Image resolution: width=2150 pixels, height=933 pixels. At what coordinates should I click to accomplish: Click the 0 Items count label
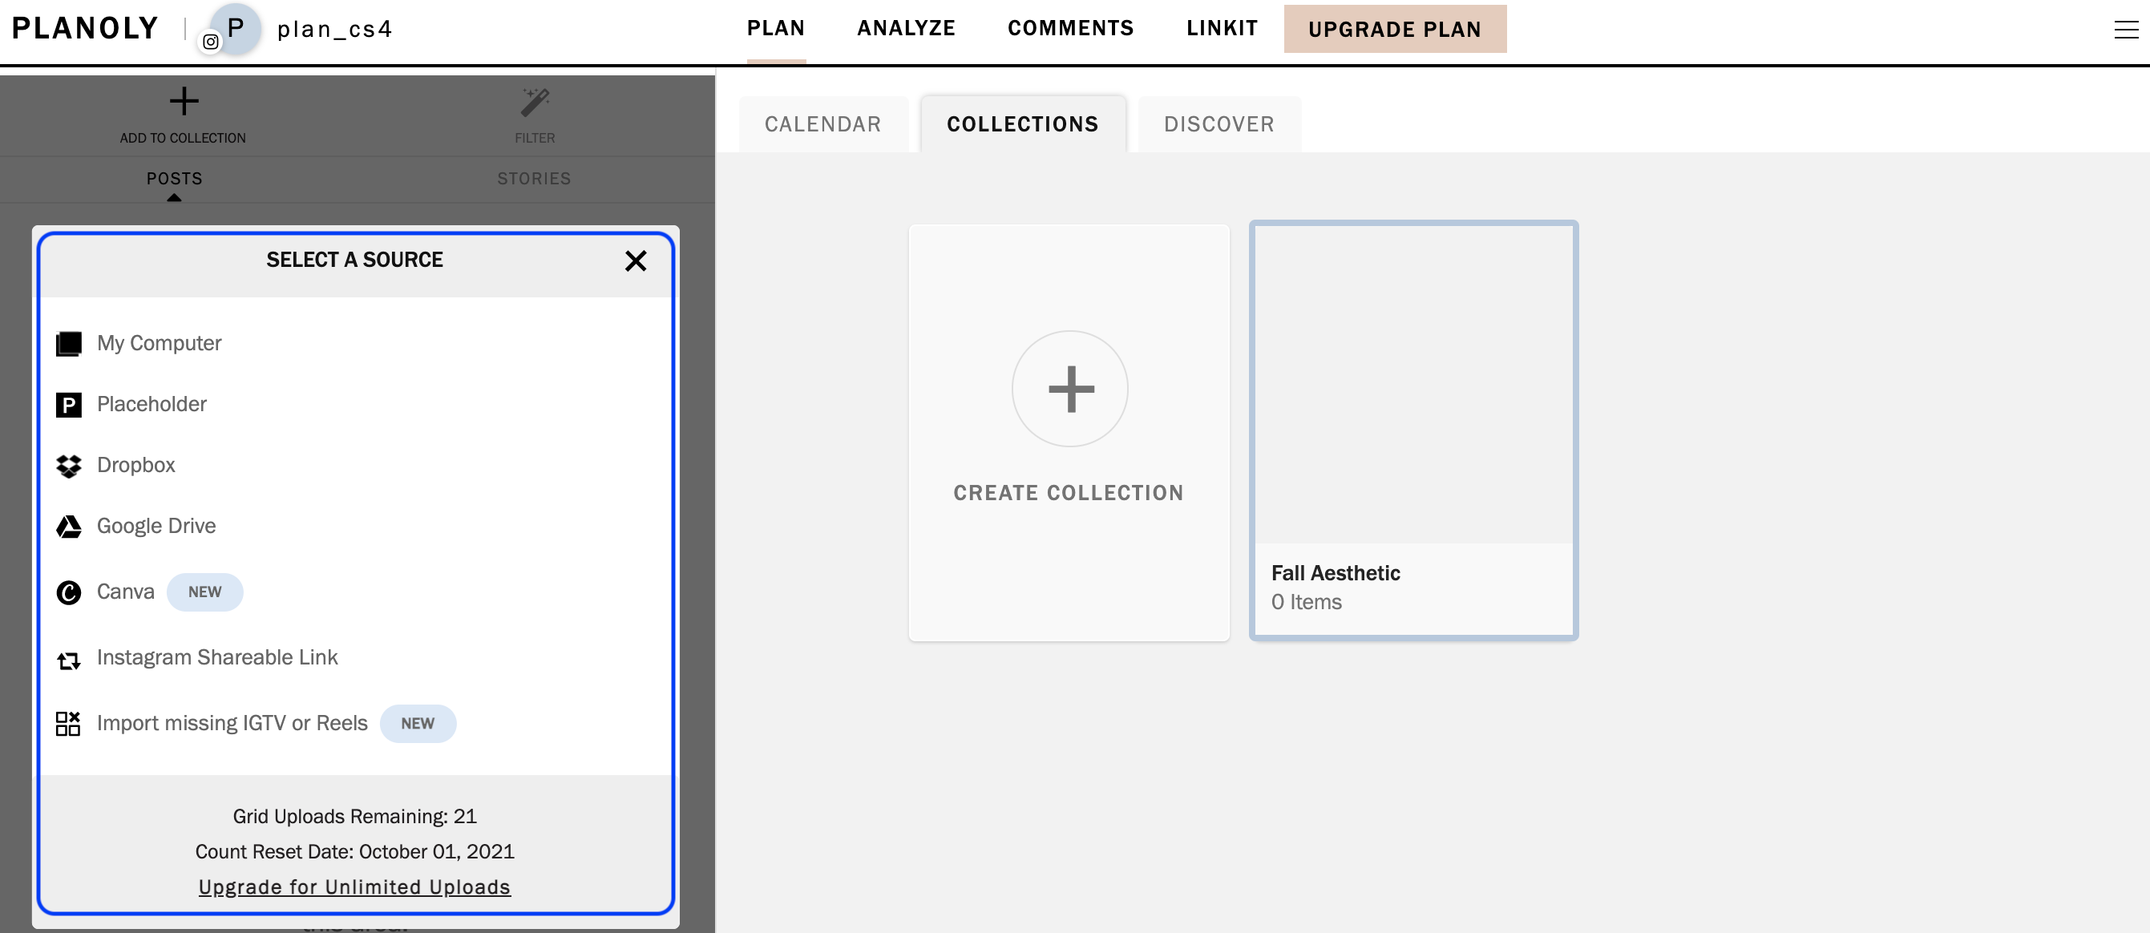(1307, 603)
